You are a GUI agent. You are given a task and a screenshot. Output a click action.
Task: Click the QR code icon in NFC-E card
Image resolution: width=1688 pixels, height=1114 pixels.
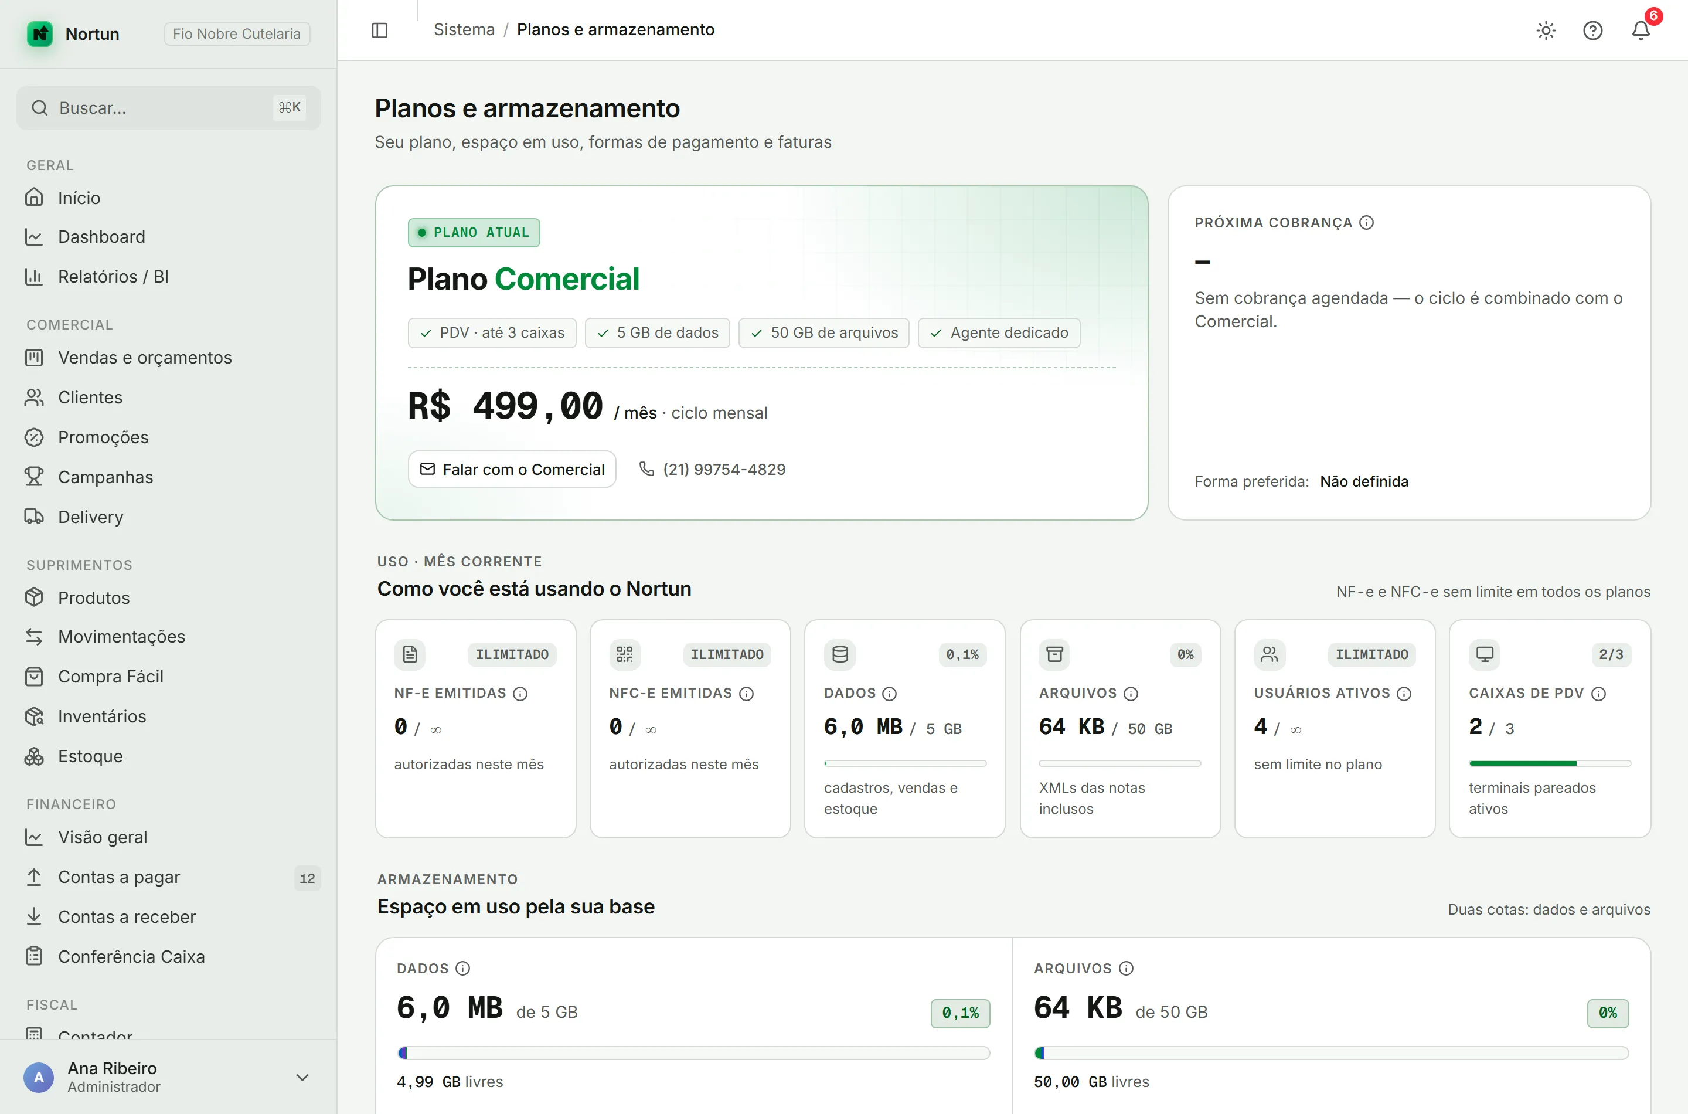tap(625, 654)
